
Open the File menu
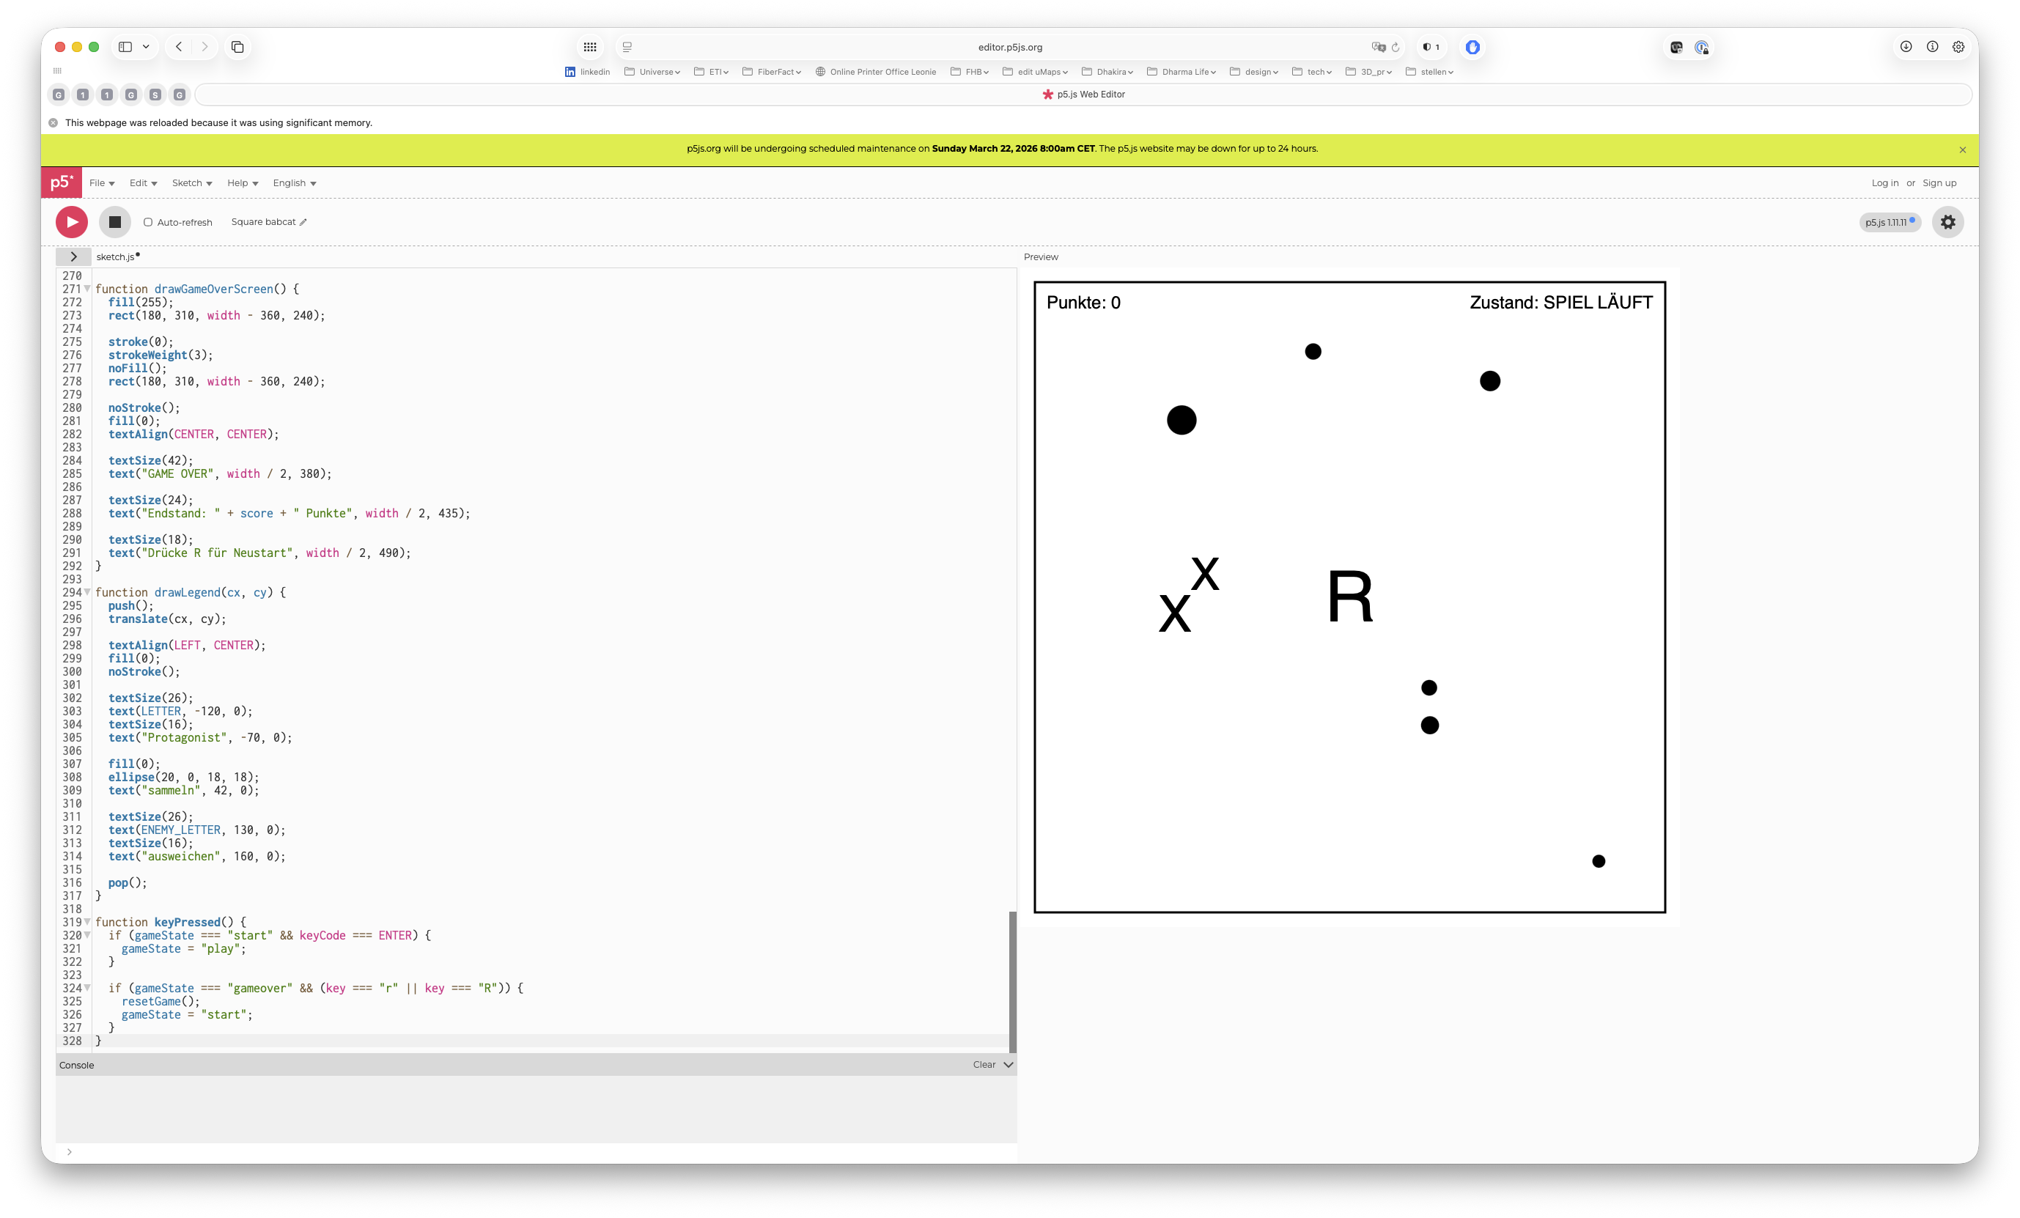coord(102,182)
